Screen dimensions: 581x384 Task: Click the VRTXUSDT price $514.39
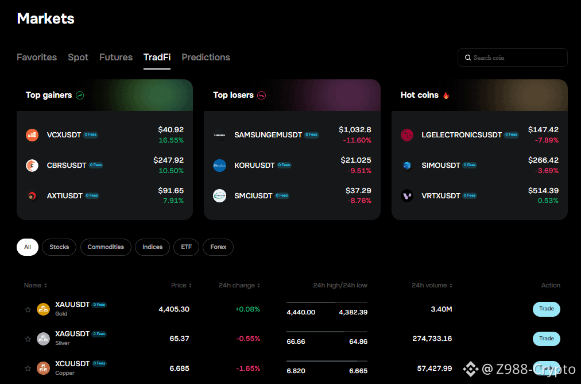click(543, 191)
